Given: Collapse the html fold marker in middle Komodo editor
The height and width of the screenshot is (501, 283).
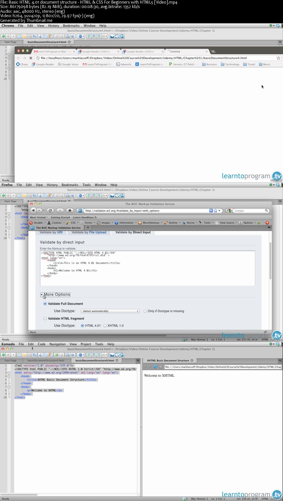Looking at the screenshot, I should click(x=9, y=213).
